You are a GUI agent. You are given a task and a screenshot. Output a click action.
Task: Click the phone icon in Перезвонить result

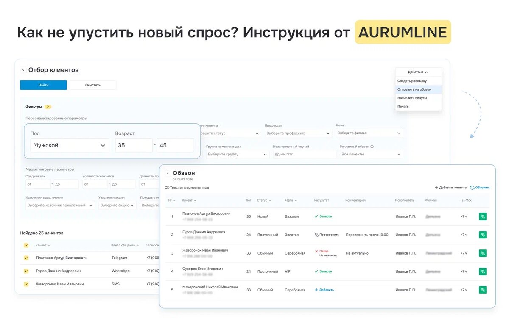[x=316, y=235]
